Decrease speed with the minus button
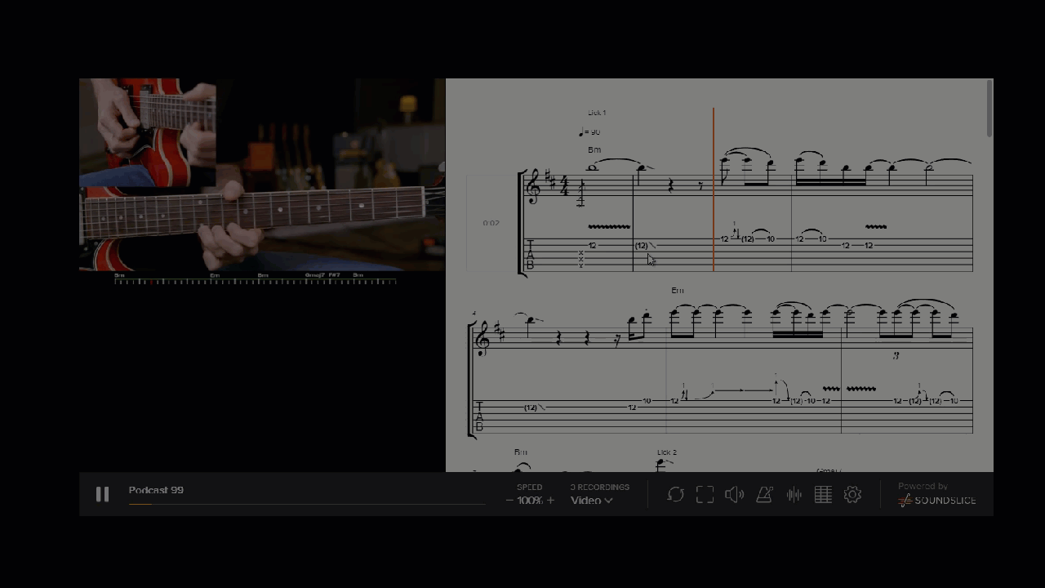Screen dimensions: 1045x588 point(509,501)
